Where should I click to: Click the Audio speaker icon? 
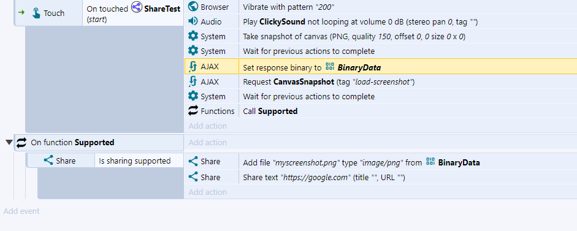click(193, 21)
